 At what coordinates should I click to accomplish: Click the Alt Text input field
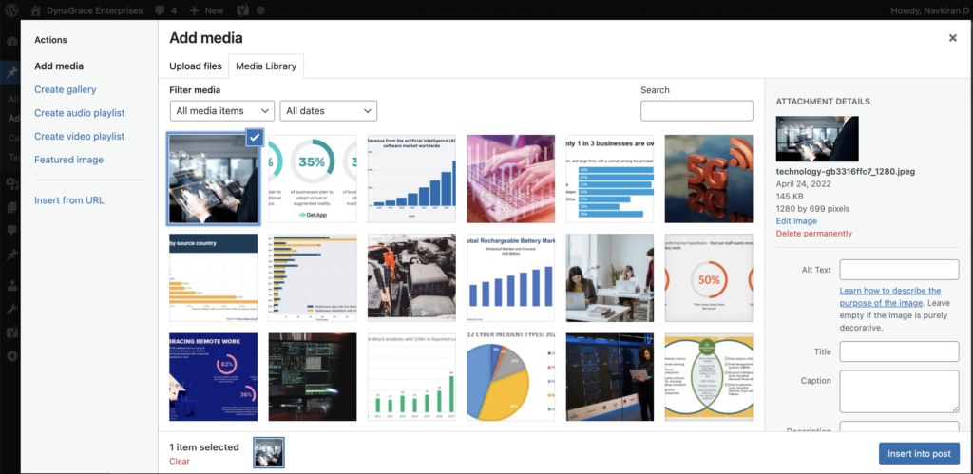click(899, 270)
